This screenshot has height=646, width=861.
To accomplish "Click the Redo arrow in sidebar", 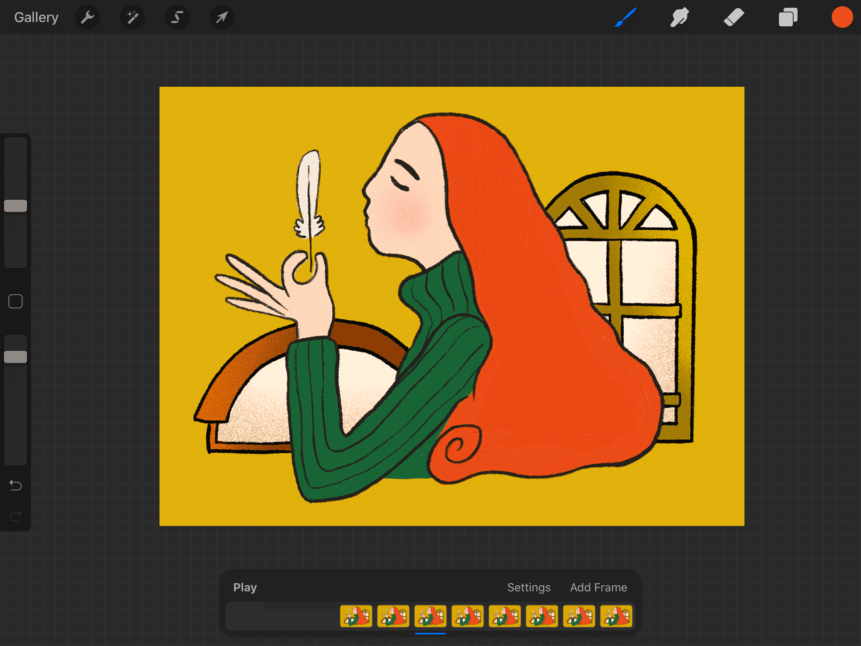I will tap(15, 516).
